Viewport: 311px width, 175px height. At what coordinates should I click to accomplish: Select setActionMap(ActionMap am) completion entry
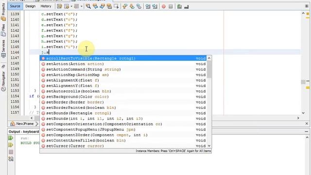[x=123, y=75]
